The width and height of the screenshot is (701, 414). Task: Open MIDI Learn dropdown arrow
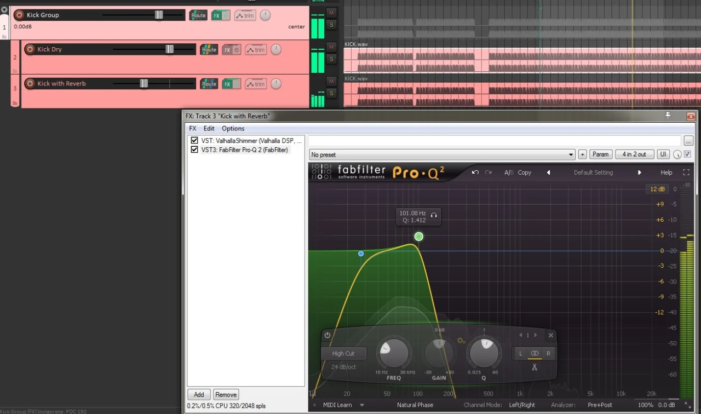tap(362, 405)
